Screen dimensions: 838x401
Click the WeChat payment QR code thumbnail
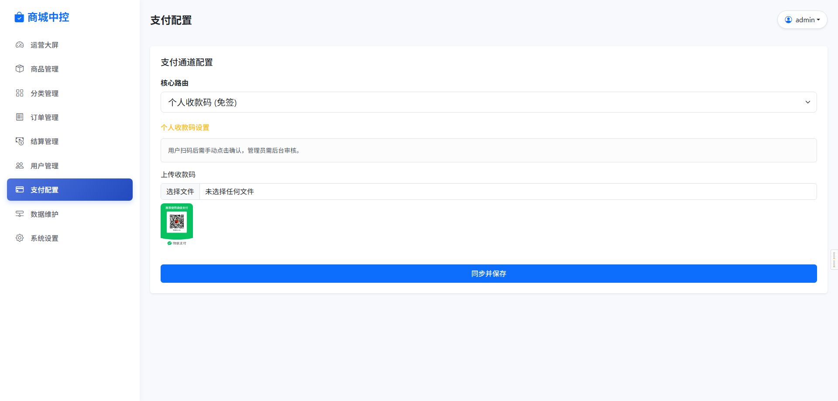point(177,225)
